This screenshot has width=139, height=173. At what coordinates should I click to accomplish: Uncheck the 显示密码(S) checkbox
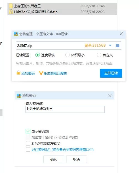28,131
